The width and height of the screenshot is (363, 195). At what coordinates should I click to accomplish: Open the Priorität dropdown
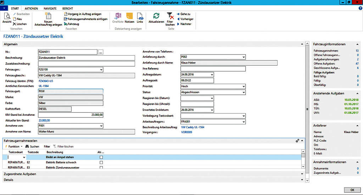pos(243,86)
